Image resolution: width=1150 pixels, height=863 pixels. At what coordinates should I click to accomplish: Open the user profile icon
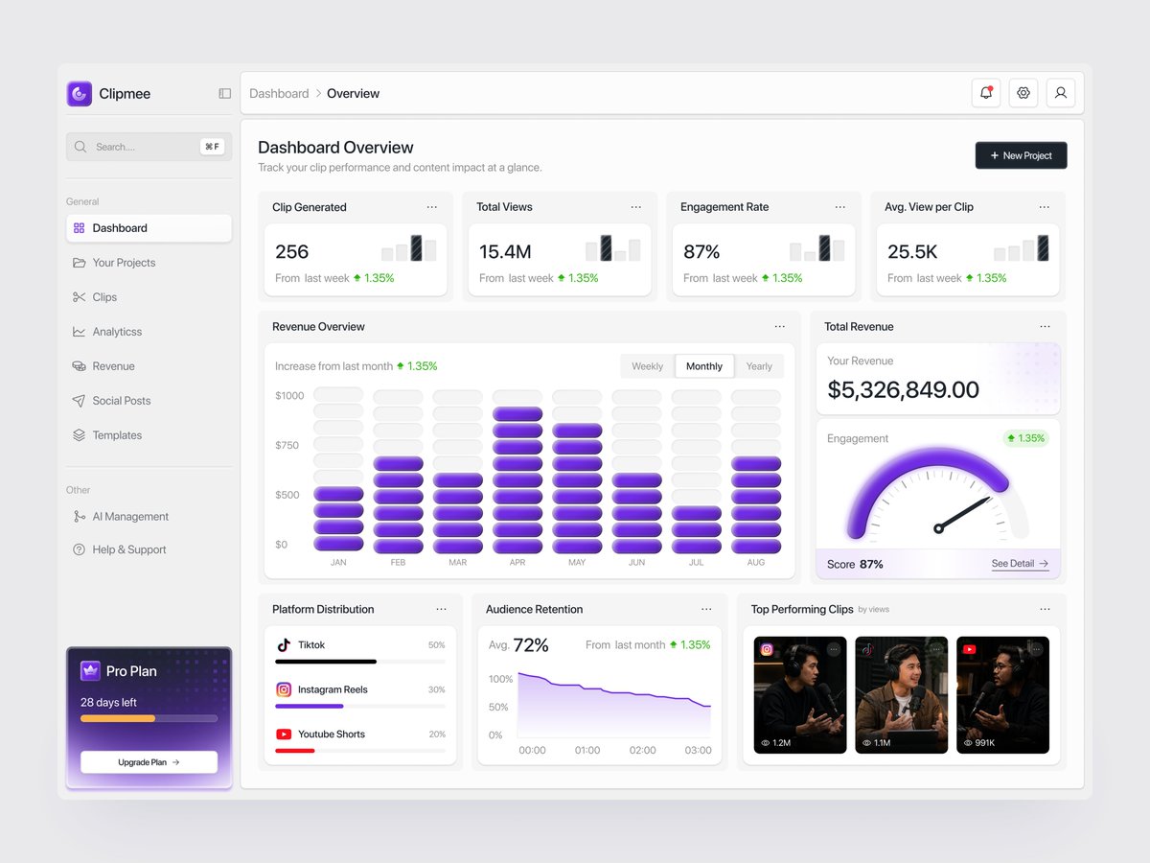click(1061, 93)
